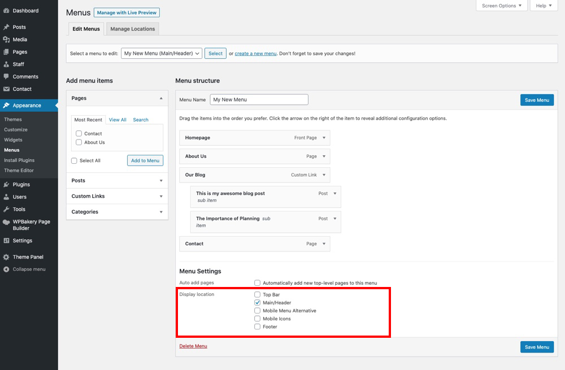The width and height of the screenshot is (565, 370).
Task: Click the Add to Menu button
Action: [x=145, y=160]
